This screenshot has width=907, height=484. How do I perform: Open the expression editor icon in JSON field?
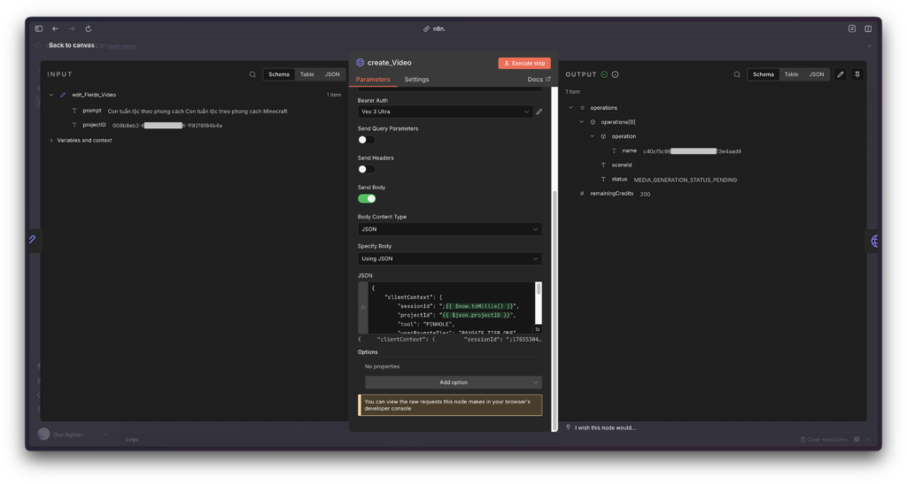coord(537,329)
